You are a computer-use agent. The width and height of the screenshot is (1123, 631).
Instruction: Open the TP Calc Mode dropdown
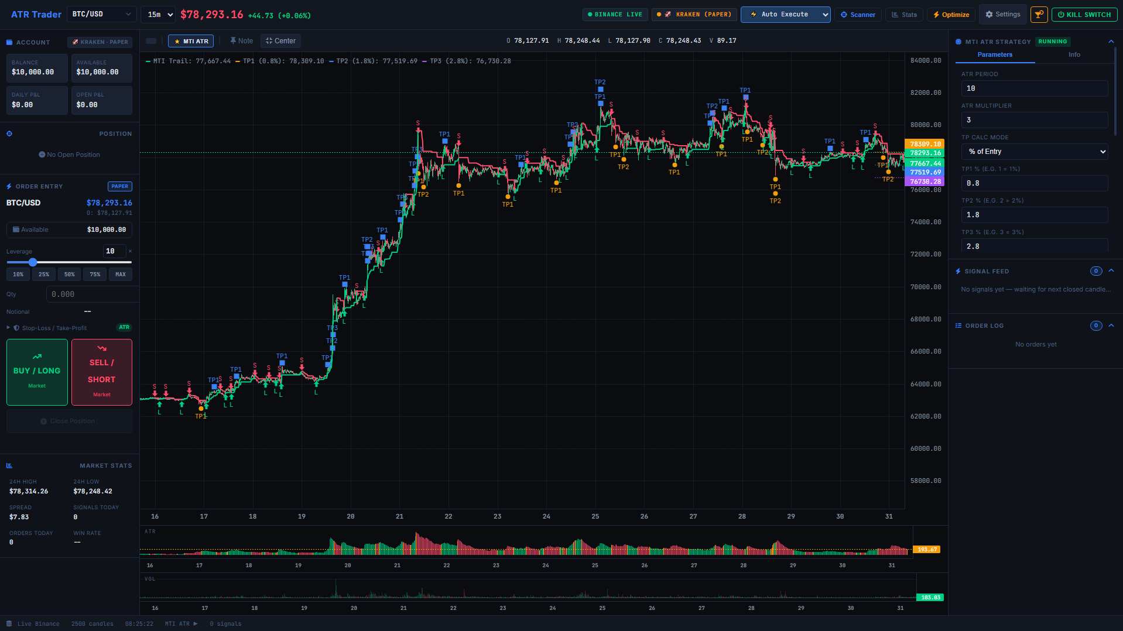1035,152
